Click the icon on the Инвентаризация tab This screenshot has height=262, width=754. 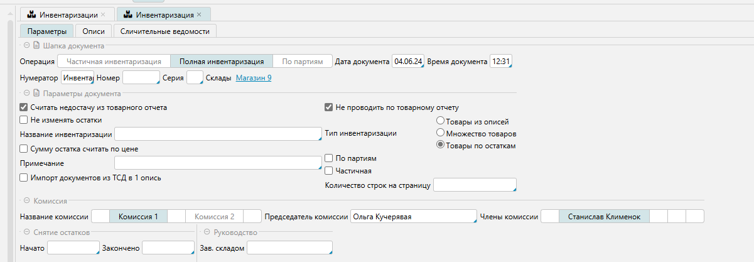(127, 14)
